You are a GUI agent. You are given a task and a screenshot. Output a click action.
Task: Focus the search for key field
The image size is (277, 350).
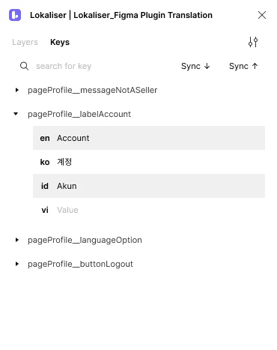click(x=100, y=66)
